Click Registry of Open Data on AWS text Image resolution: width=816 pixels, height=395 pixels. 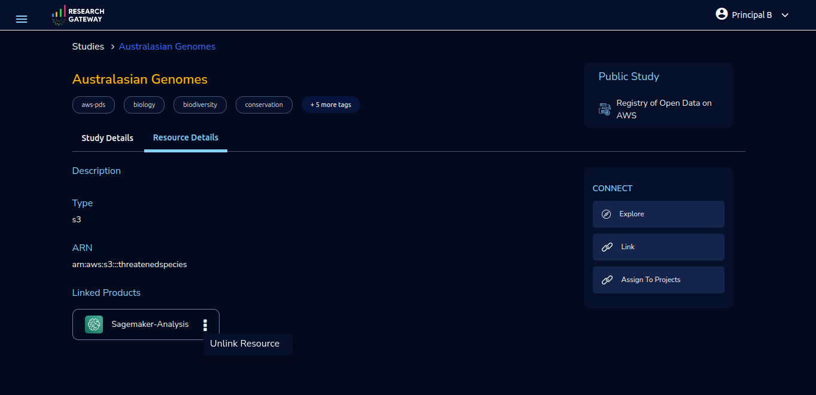click(664, 109)
